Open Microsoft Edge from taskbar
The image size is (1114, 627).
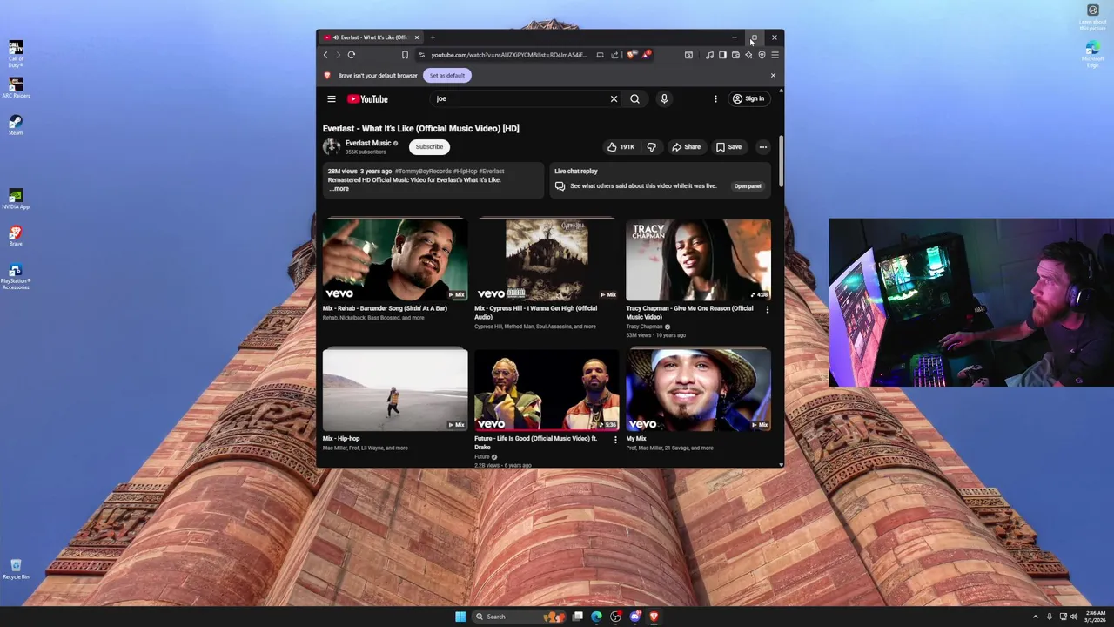pyautogui.click(x=596, y=617)
